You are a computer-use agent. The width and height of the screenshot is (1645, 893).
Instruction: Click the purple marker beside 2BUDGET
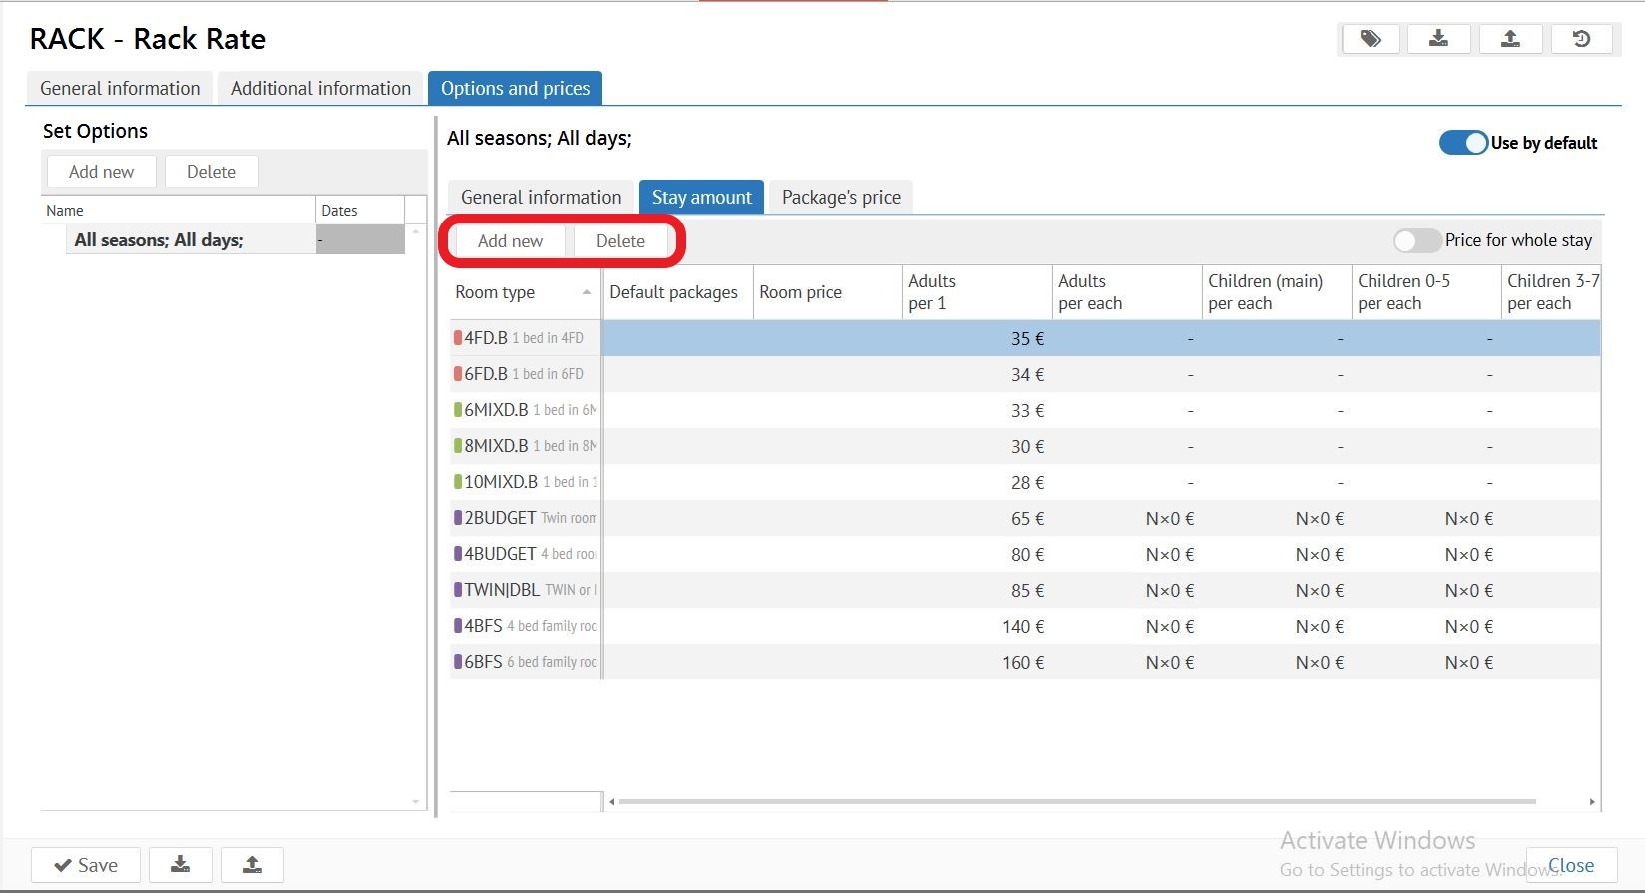(x=458, y=518)
